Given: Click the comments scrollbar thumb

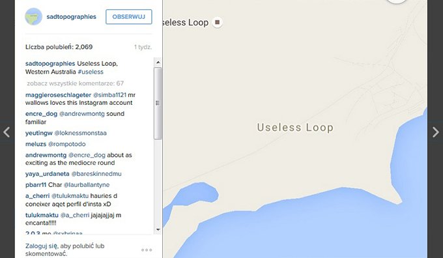Looking at the screenshot, I should (158, 103).
